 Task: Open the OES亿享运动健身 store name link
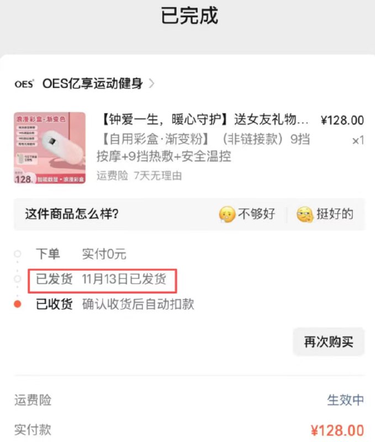[92, 83]
